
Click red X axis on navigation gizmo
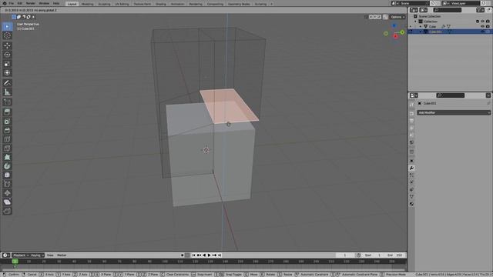(395, 36)
